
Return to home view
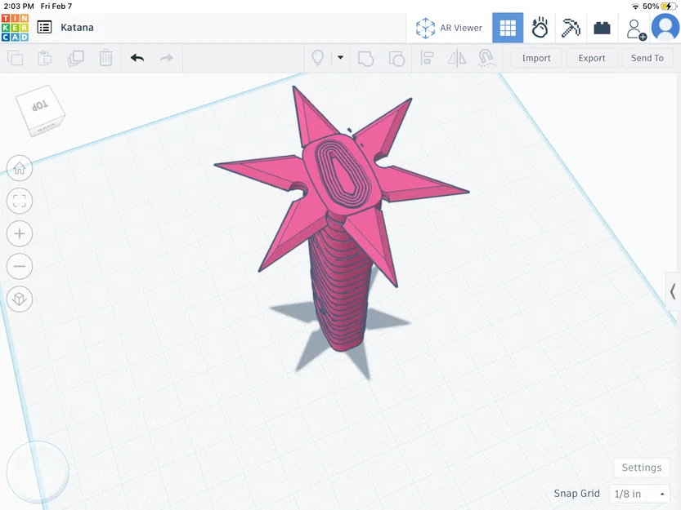[x=20, y=168]
